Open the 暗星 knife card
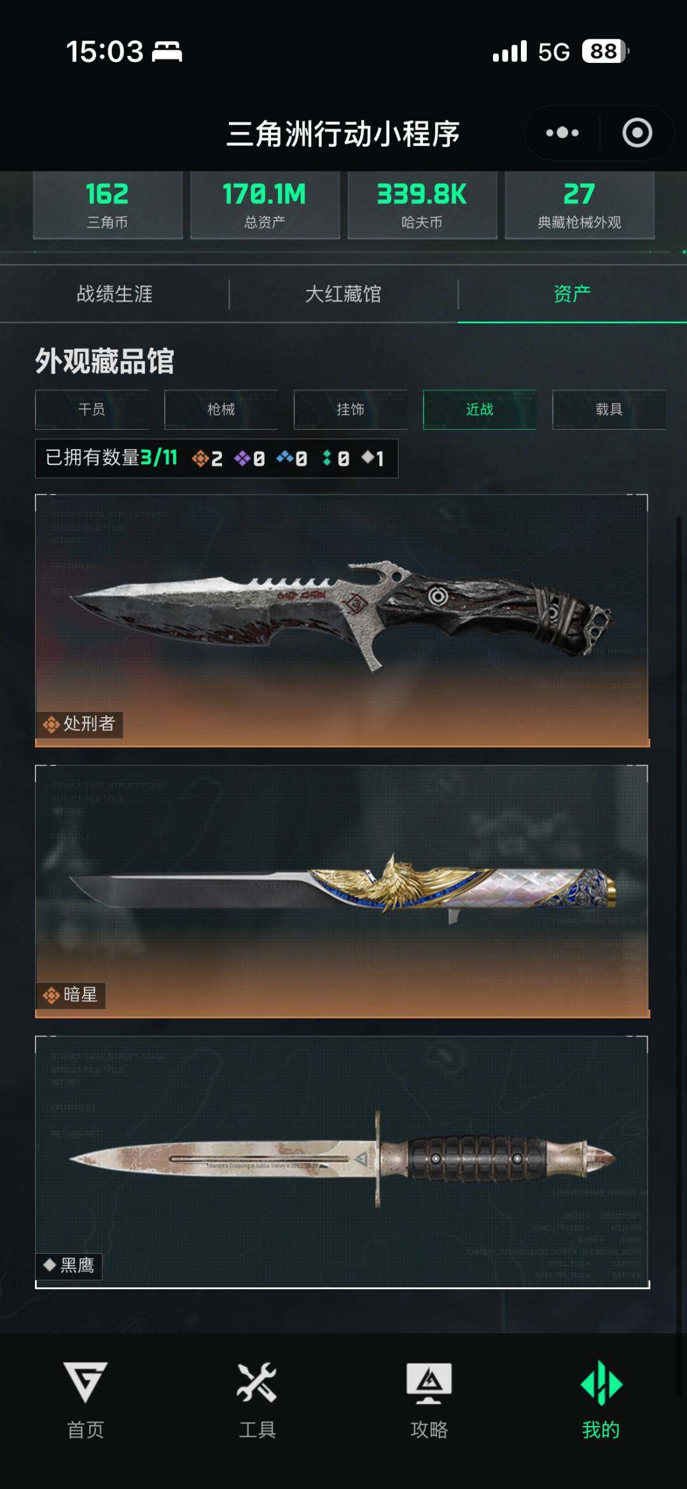The width and height of the screenshot is (687, 1489). click(x=342, y=891)
